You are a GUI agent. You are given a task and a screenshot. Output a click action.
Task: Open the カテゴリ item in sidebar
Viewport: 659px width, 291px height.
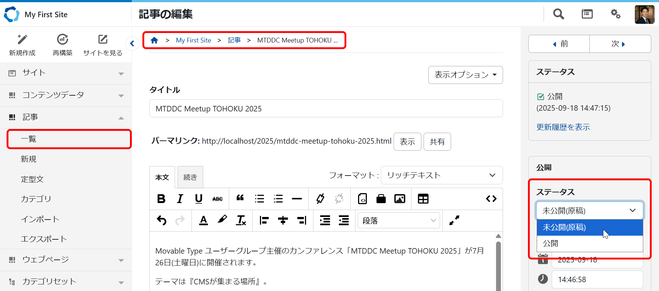(36, 199)
